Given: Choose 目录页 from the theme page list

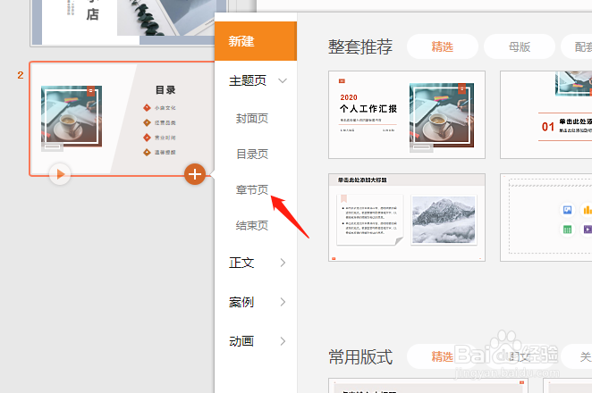Looking at the screenshot, I should [x=252, y=154].
